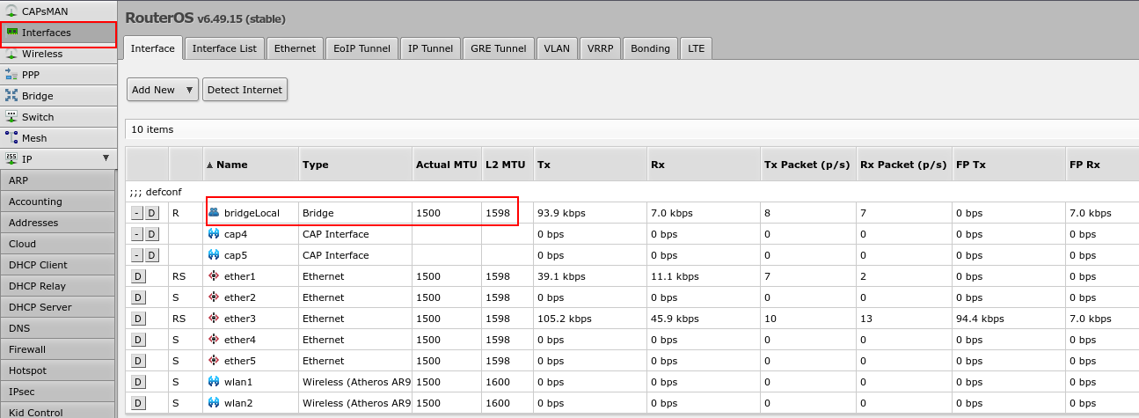
Task: Click the ether5 ethernet icon
Action: (214, 361)
